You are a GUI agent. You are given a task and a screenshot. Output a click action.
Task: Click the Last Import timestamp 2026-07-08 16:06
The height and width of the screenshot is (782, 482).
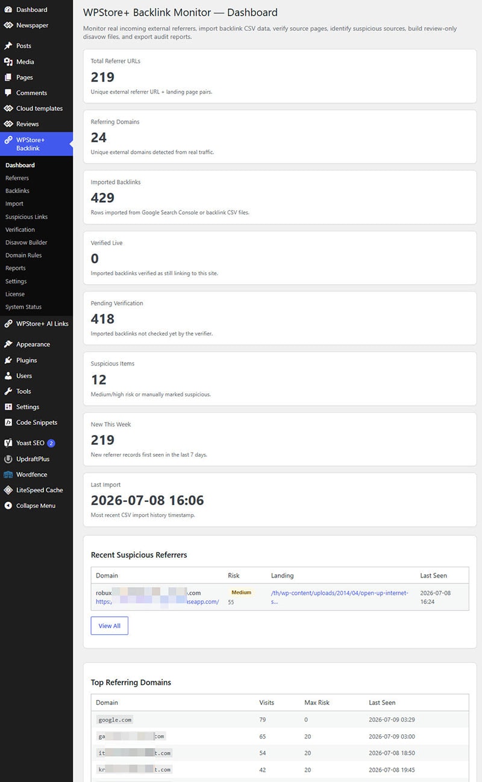[x=148, y=500]
